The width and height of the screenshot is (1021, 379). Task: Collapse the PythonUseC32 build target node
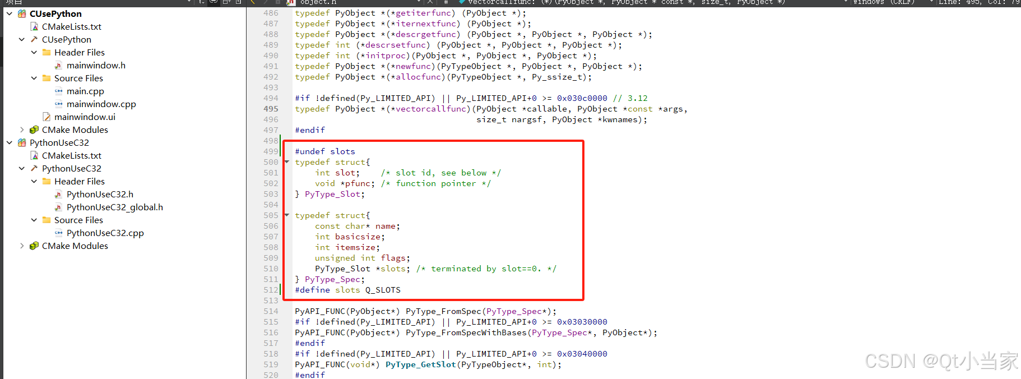22,168
